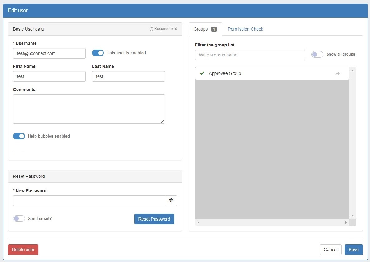
Task: Switch to the Permission Check tab
Action: point(245,29)
